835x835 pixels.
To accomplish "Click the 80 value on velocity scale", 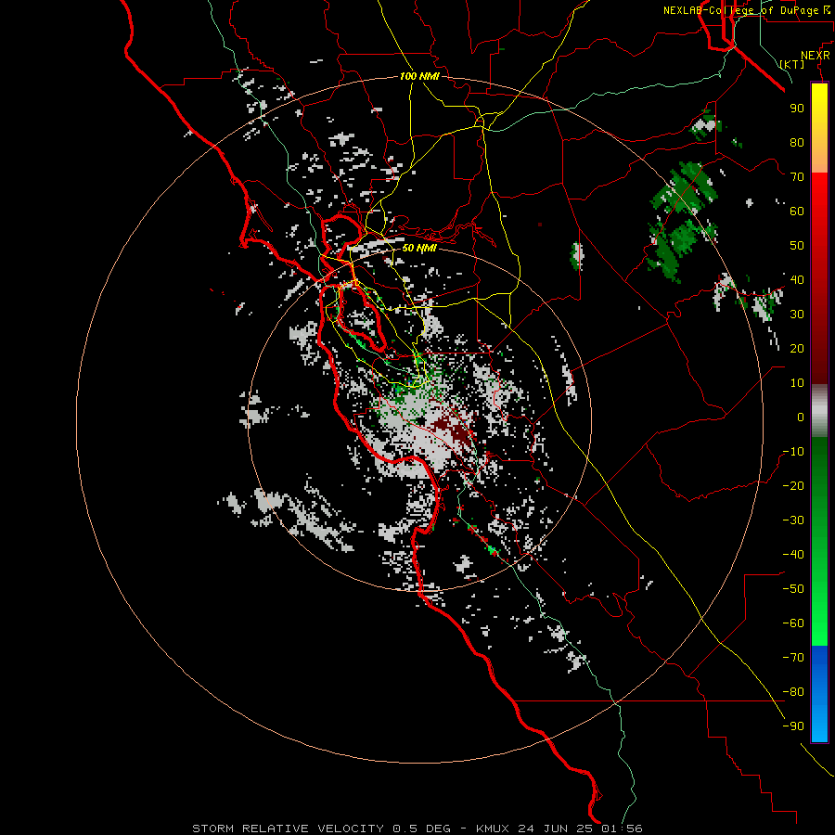I will pos(797,142).
